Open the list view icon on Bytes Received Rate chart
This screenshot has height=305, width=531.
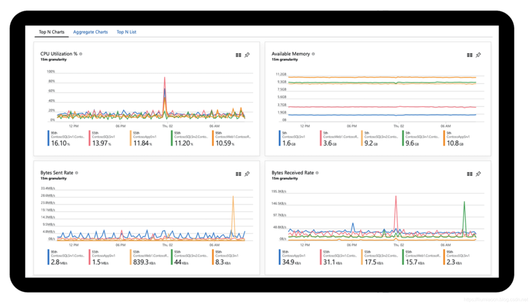pos(470,174)
